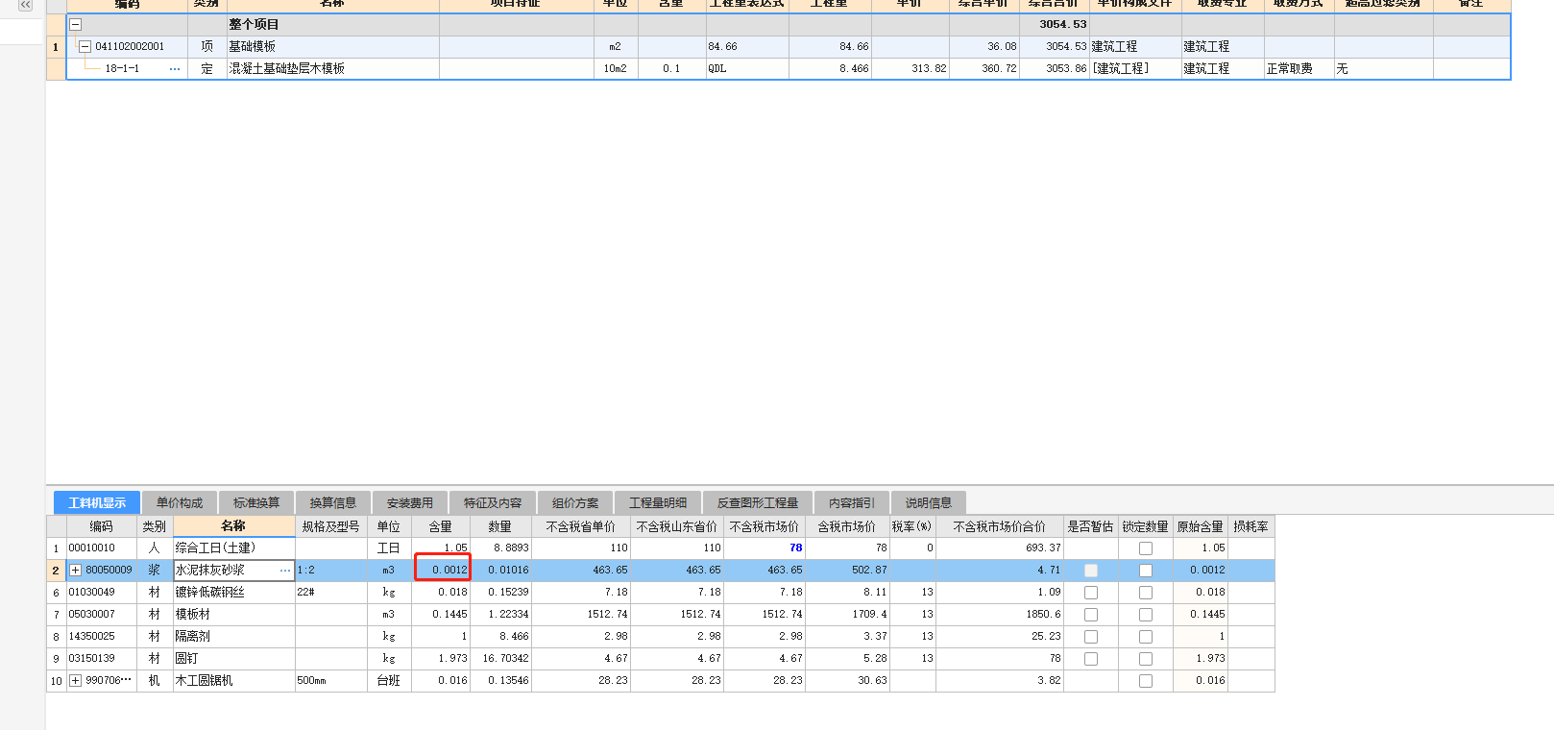
Task: Select 圆钉 name cell
Action: pyautogui.click(x=234, y=659)
